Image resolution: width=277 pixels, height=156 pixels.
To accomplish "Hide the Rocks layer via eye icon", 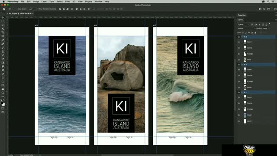I will coord(239,88).
